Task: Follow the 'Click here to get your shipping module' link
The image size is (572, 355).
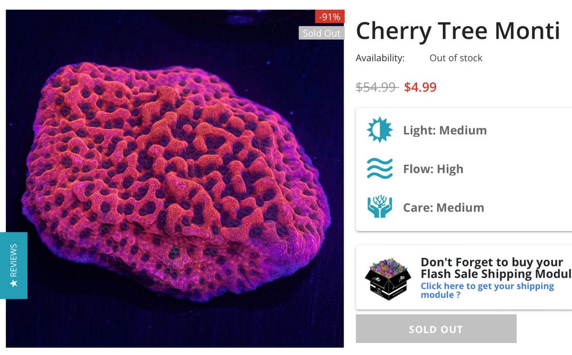Action: tap(487, 290)
